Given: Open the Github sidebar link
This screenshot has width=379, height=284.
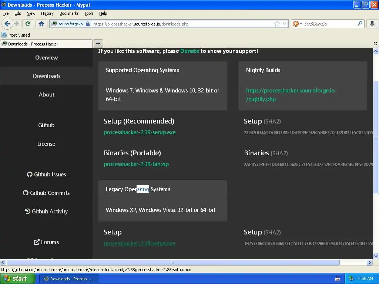Looking at the screenshot, I should tap(46, 125).
